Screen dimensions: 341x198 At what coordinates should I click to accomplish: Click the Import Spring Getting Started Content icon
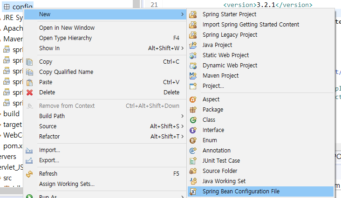click(x=193, y=25)
